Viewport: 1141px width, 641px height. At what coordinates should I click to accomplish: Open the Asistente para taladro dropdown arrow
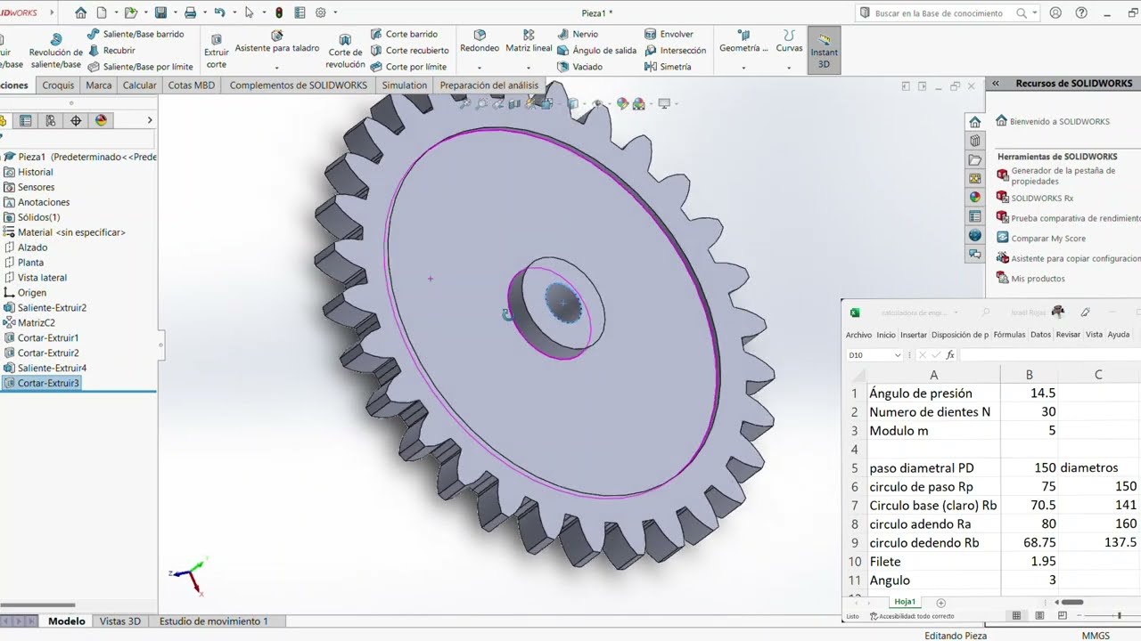pos(276,68)
